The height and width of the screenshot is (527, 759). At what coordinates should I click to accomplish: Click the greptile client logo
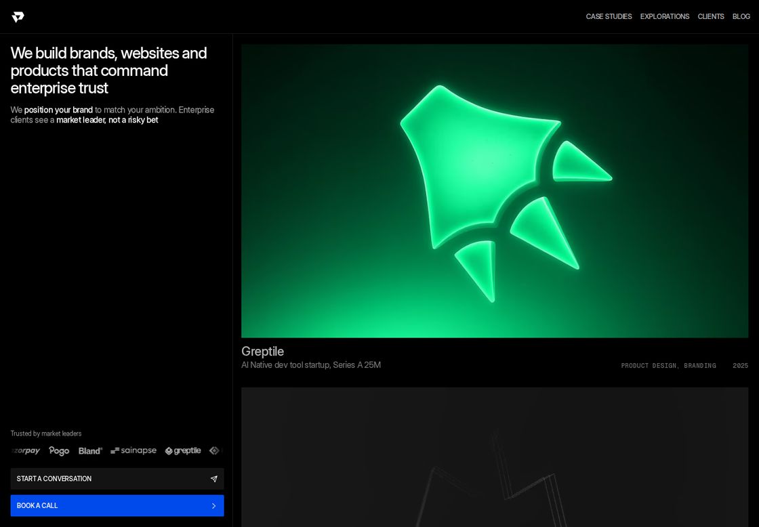(183, 450)
